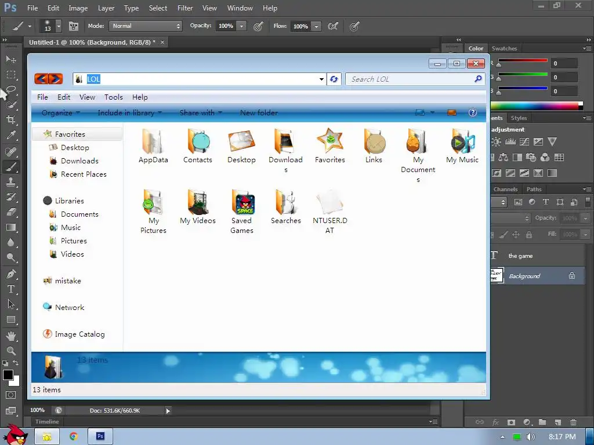Open the Photoshop Filter menu
The image size is (594, 445).
pos(185,8)
